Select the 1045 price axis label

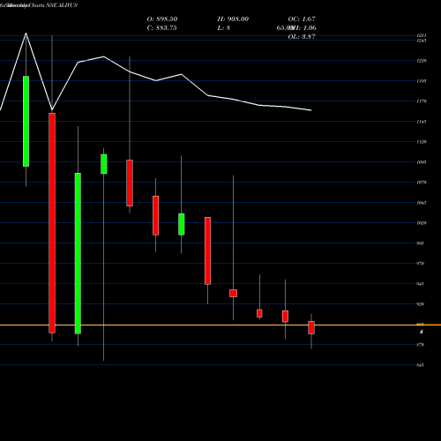[x=422, y=203]
